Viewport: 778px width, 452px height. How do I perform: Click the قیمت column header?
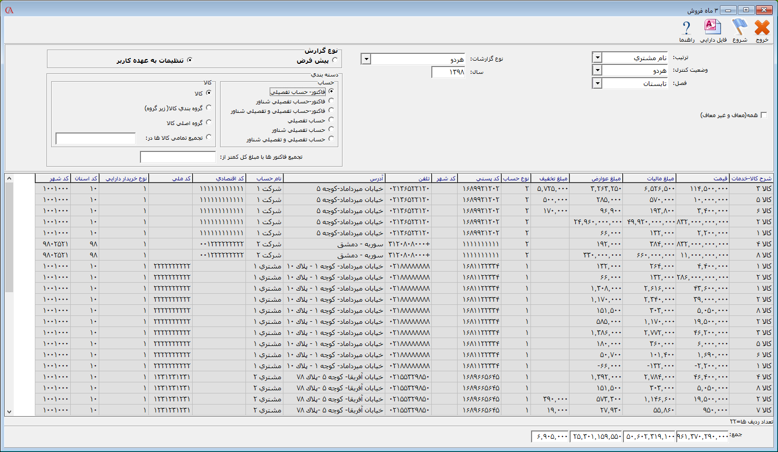pos(702,178)
